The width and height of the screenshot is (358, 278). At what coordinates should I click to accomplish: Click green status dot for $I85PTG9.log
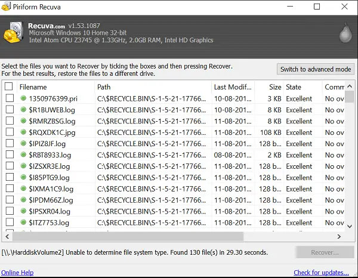coord(23,177)
